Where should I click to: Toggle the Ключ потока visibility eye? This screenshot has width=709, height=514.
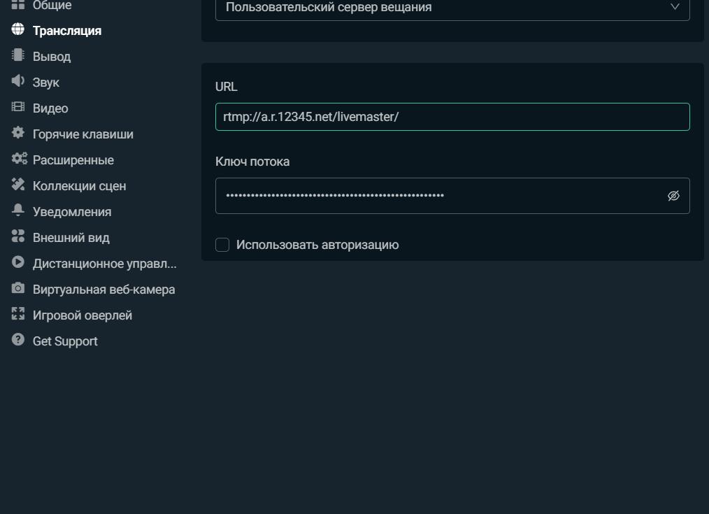coord(673,196)
